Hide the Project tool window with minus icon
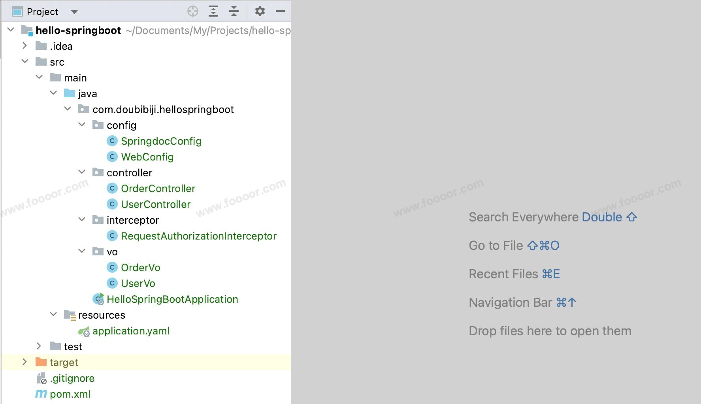 pos(281,11)
